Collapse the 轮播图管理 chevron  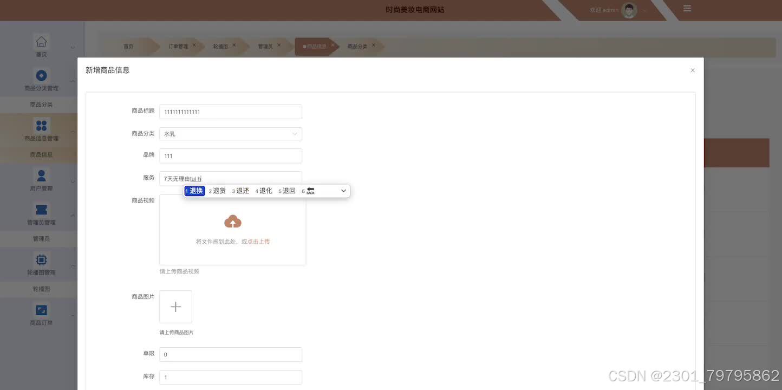[73, 265]
